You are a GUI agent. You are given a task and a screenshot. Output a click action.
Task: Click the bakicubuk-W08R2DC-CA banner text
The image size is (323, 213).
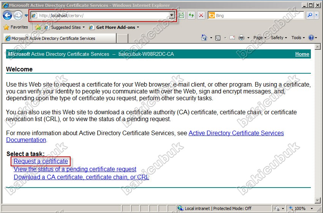(146, 54)
